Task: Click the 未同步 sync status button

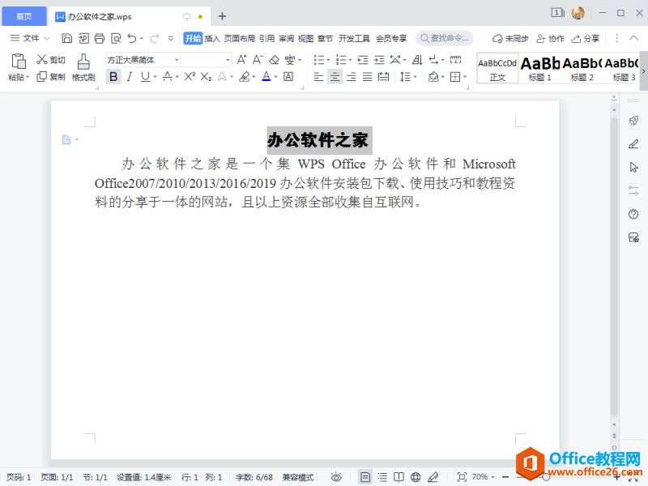Action: coord(510,38)
